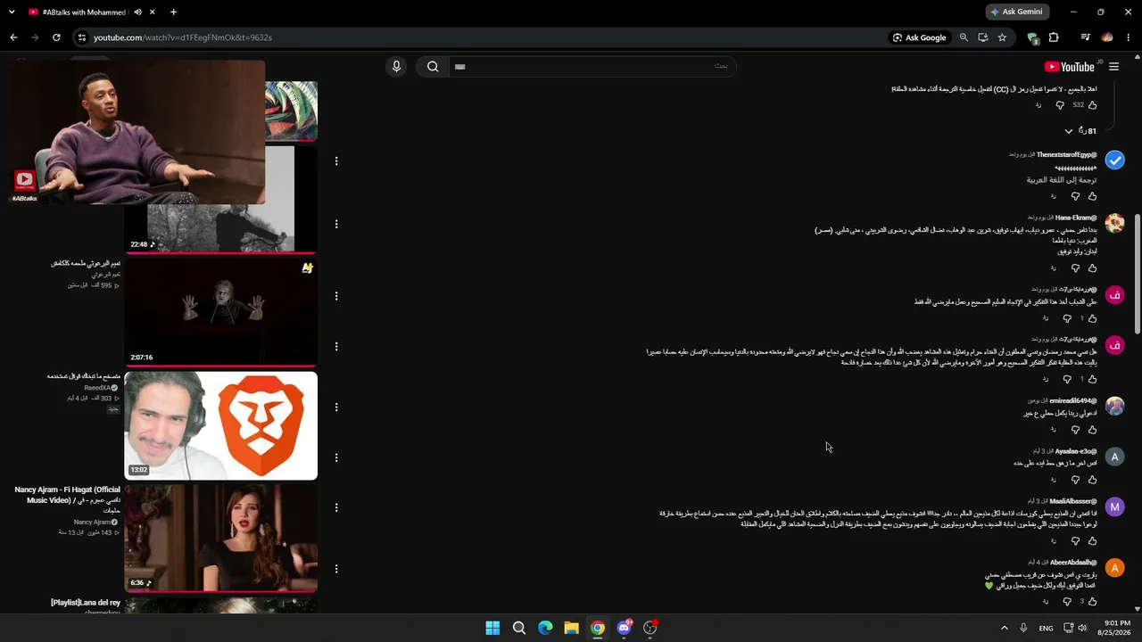Dislike the Thenextstarof Egyp comment
Image resolution: width=1142 pixels, height=642 pixels.
1075,196
